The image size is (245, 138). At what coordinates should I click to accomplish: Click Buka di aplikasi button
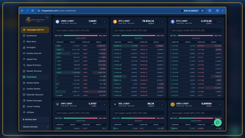[189, 11]
